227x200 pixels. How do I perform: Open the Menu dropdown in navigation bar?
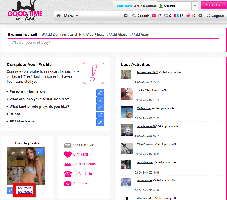point(71,16)
